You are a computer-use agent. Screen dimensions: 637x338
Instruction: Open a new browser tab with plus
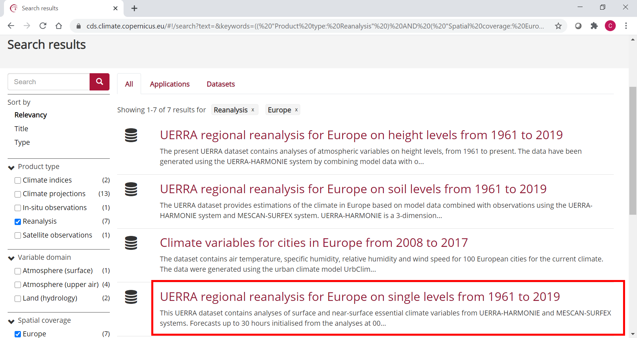pos(134,8)
